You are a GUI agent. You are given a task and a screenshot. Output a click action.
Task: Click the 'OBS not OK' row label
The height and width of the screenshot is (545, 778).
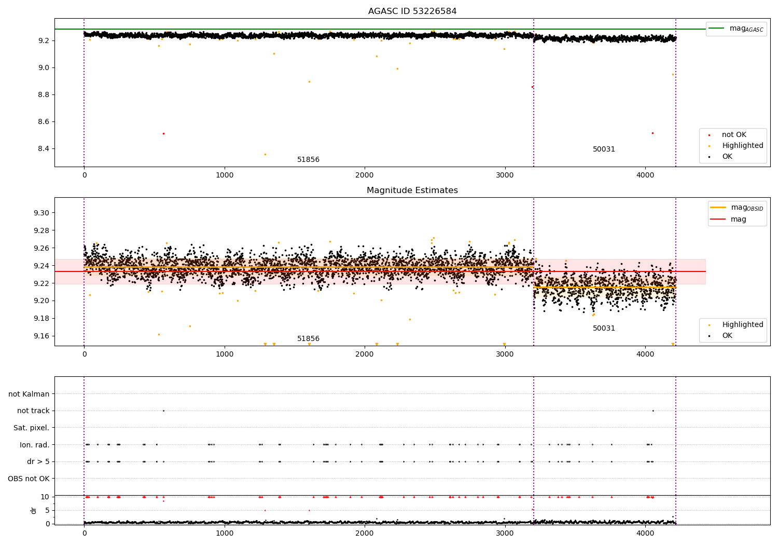(x=29, y=479)
